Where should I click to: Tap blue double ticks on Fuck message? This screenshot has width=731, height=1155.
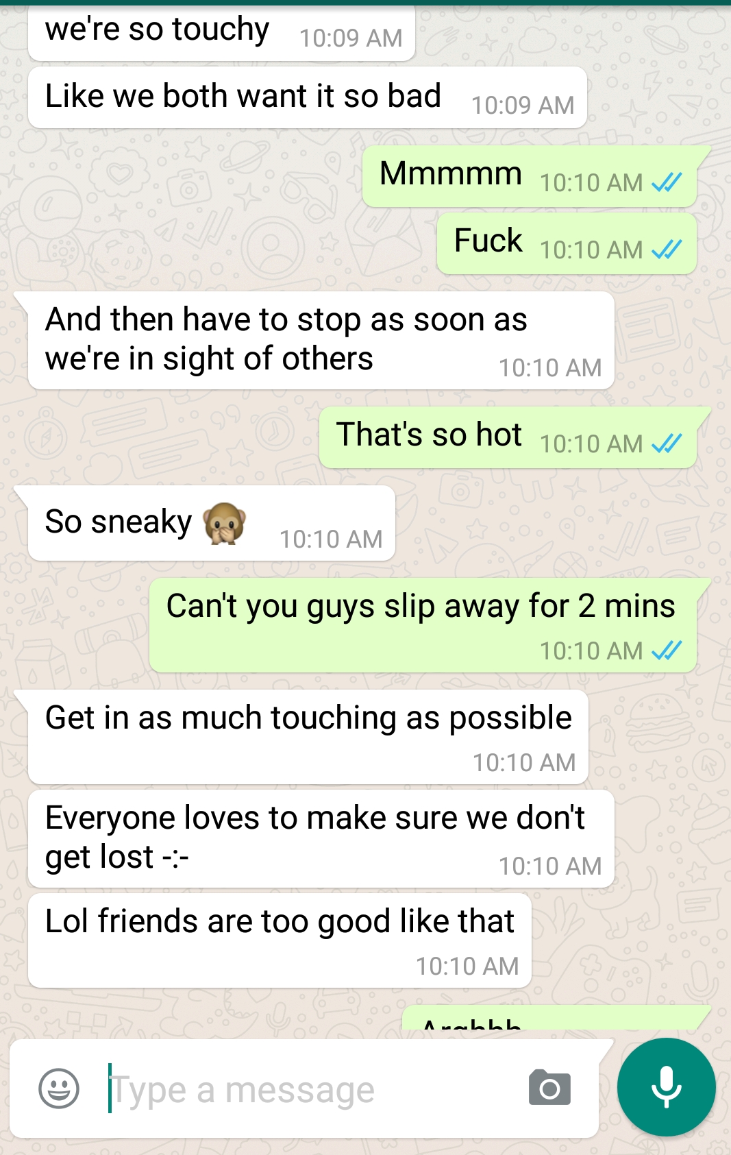(x=667, y=250)
